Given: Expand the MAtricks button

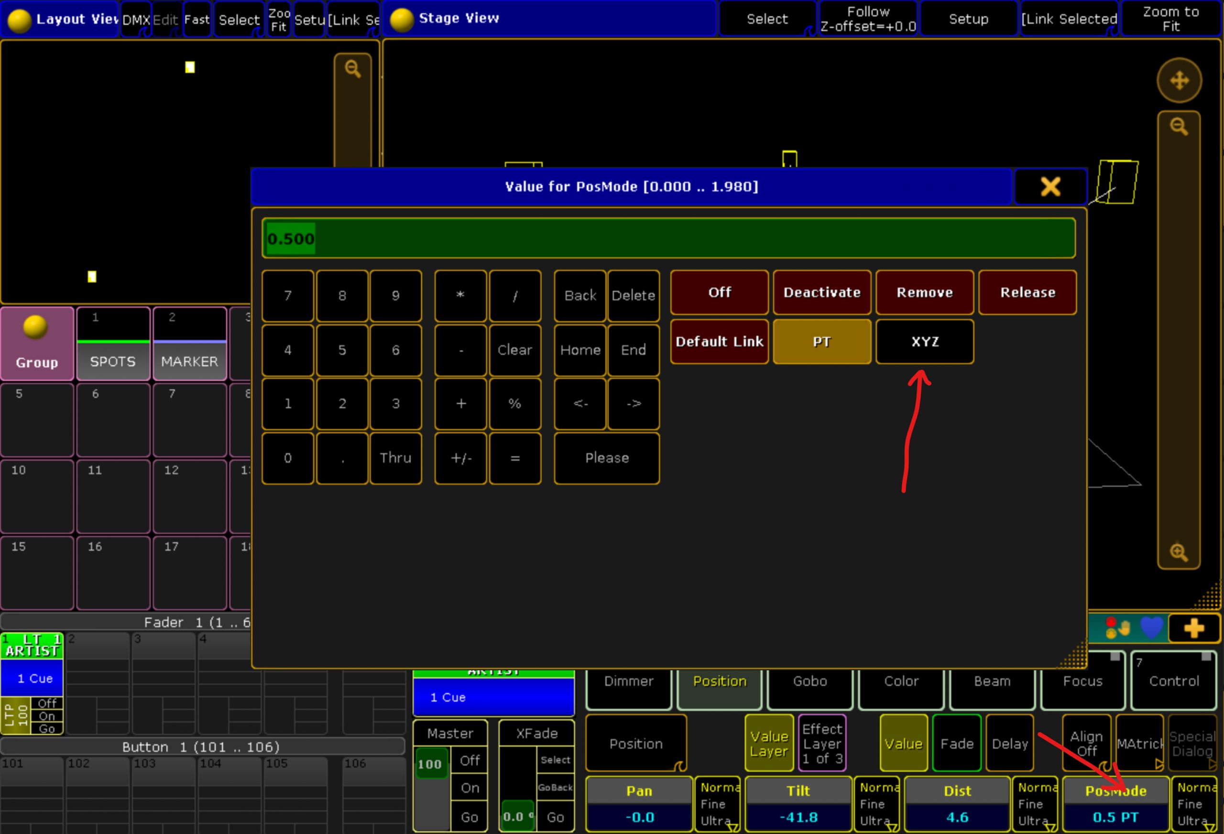Looking at the screenshot, I should pos(1140,744).
